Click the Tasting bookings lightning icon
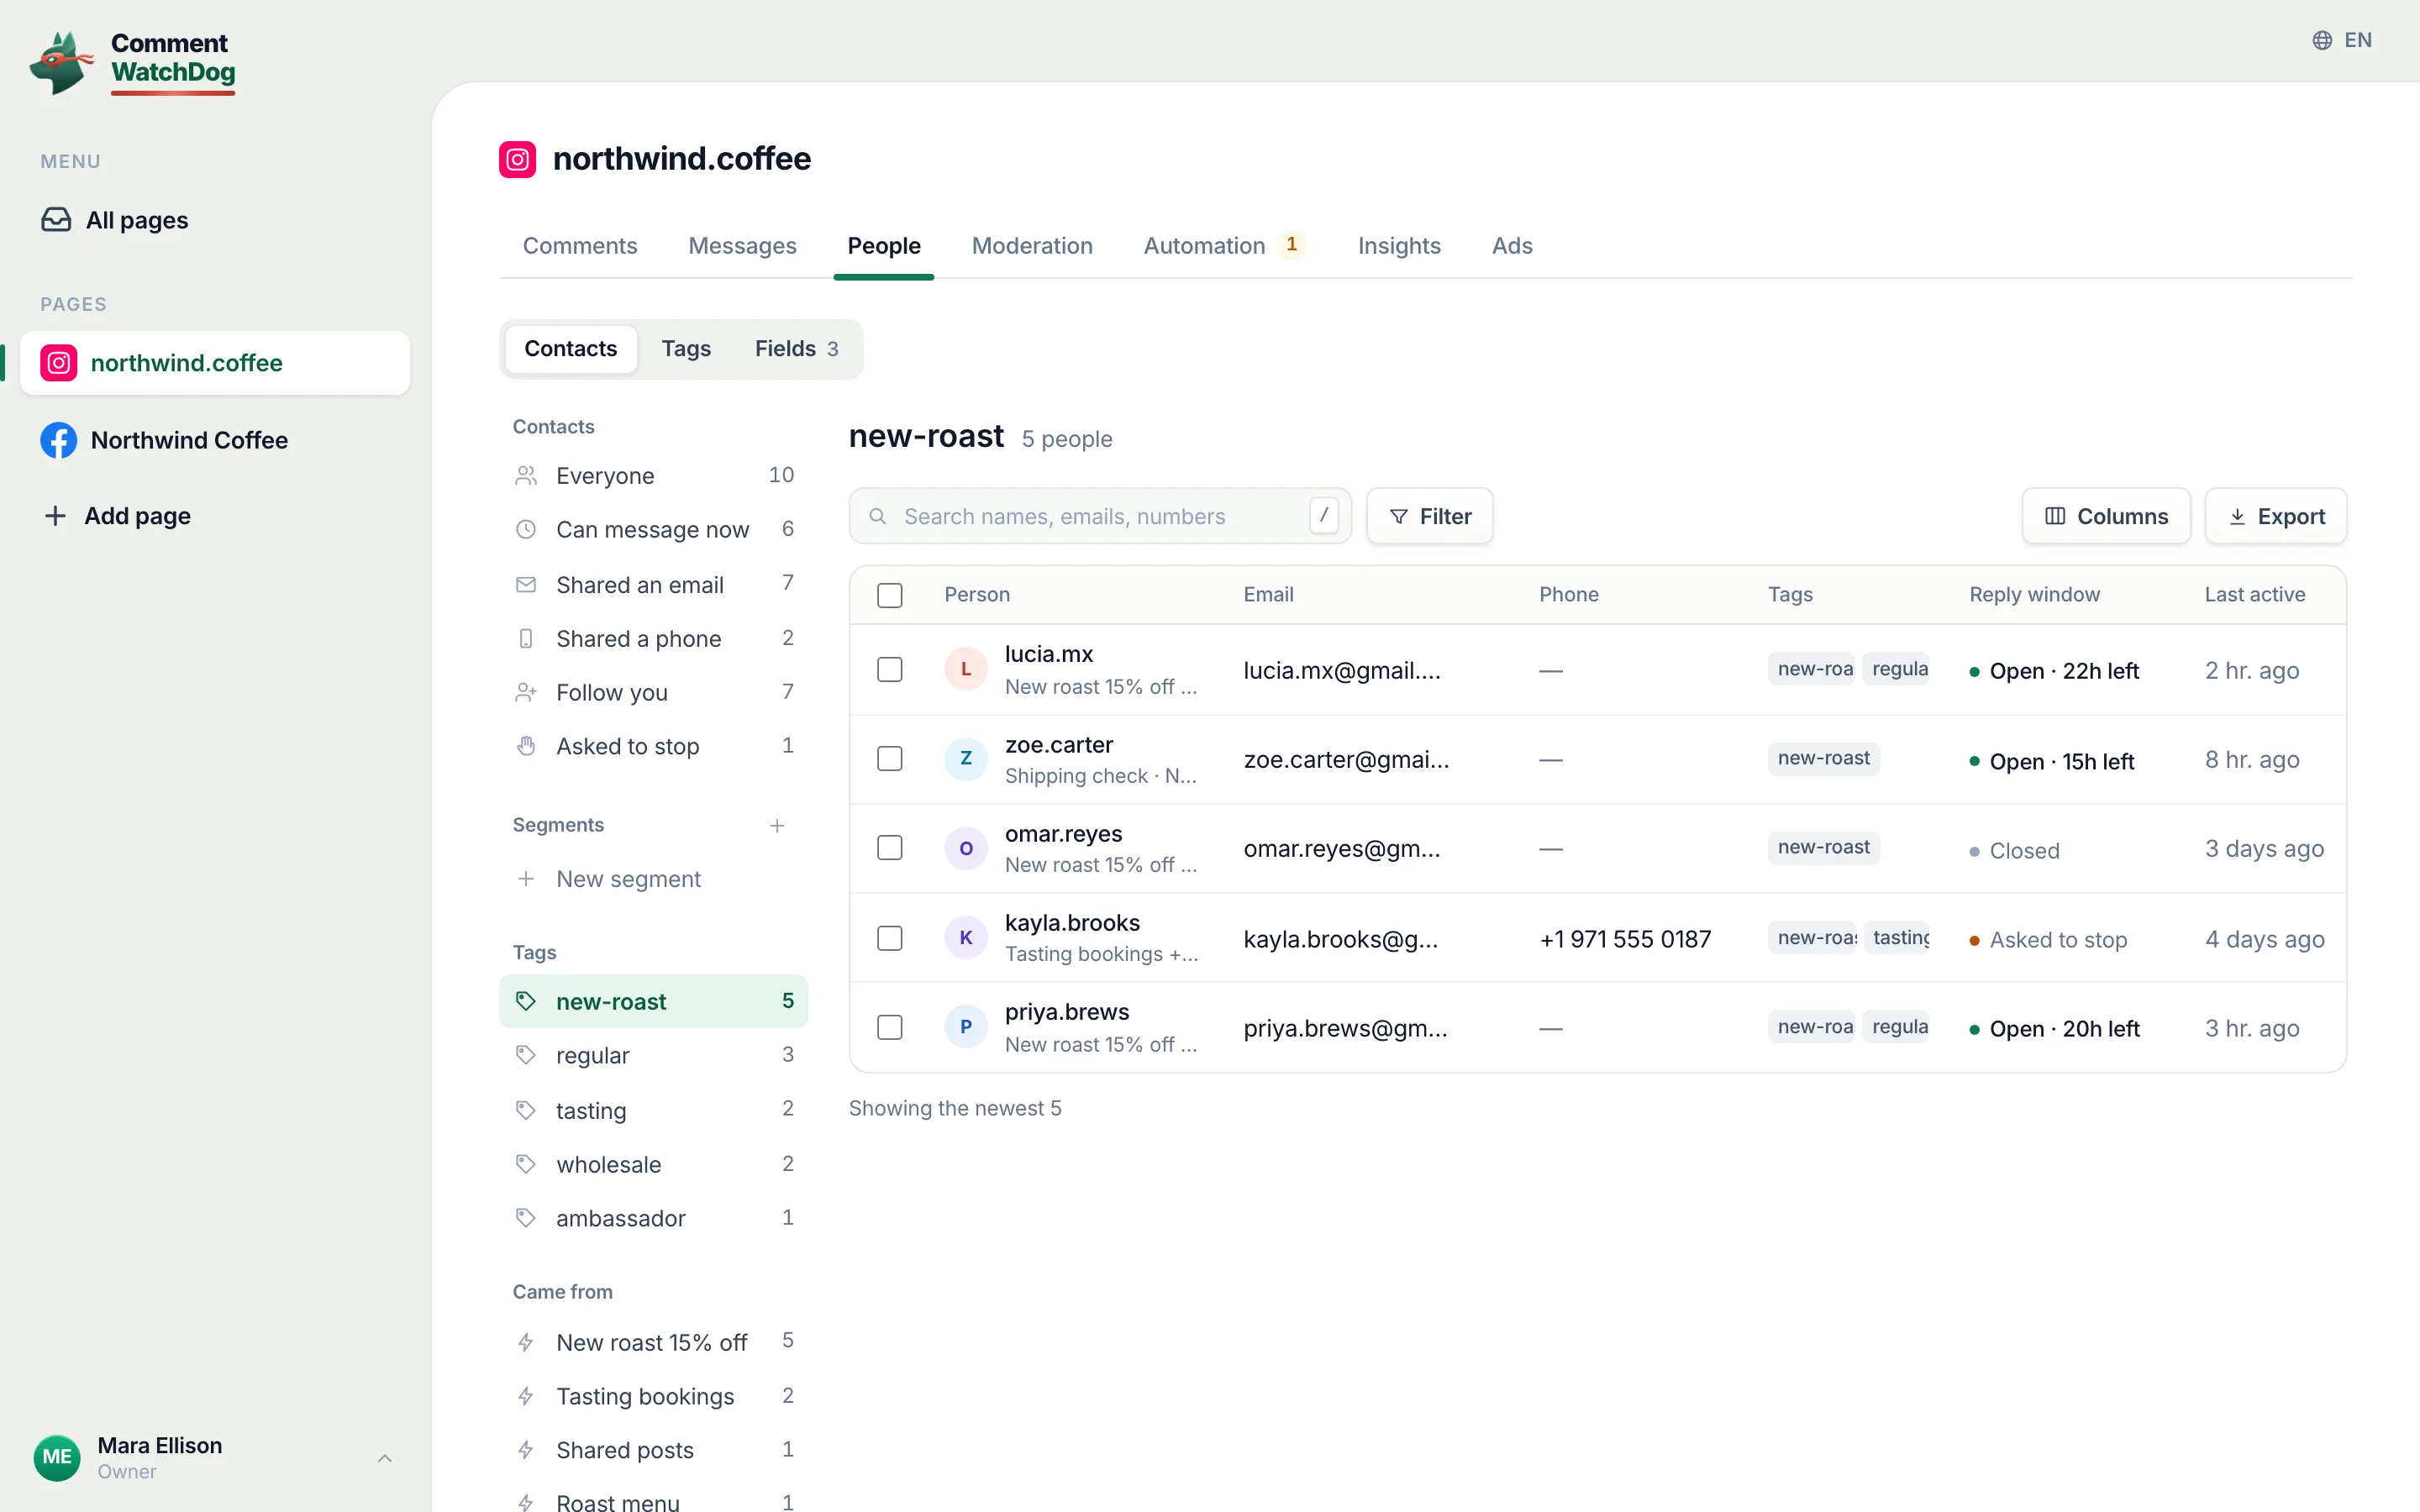This screenshot has width=2420, height=1512. click(526, 1396)
